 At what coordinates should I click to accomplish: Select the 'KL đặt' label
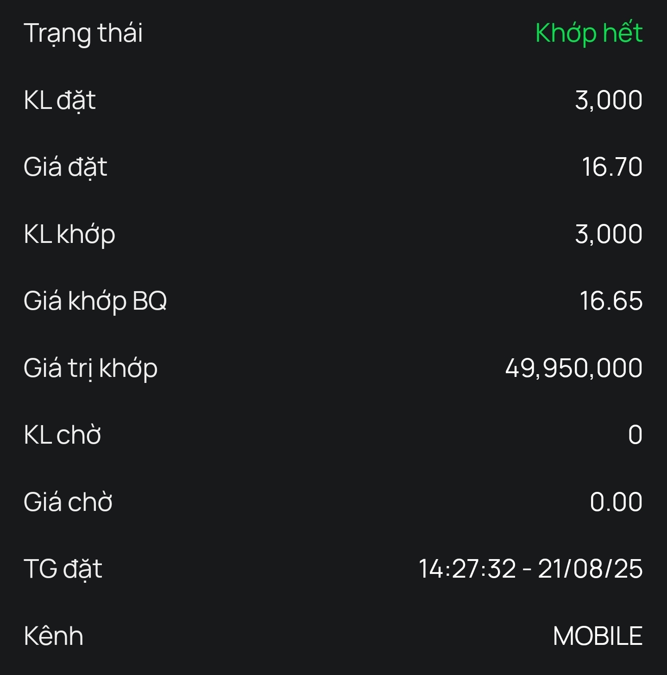point(60,101)
